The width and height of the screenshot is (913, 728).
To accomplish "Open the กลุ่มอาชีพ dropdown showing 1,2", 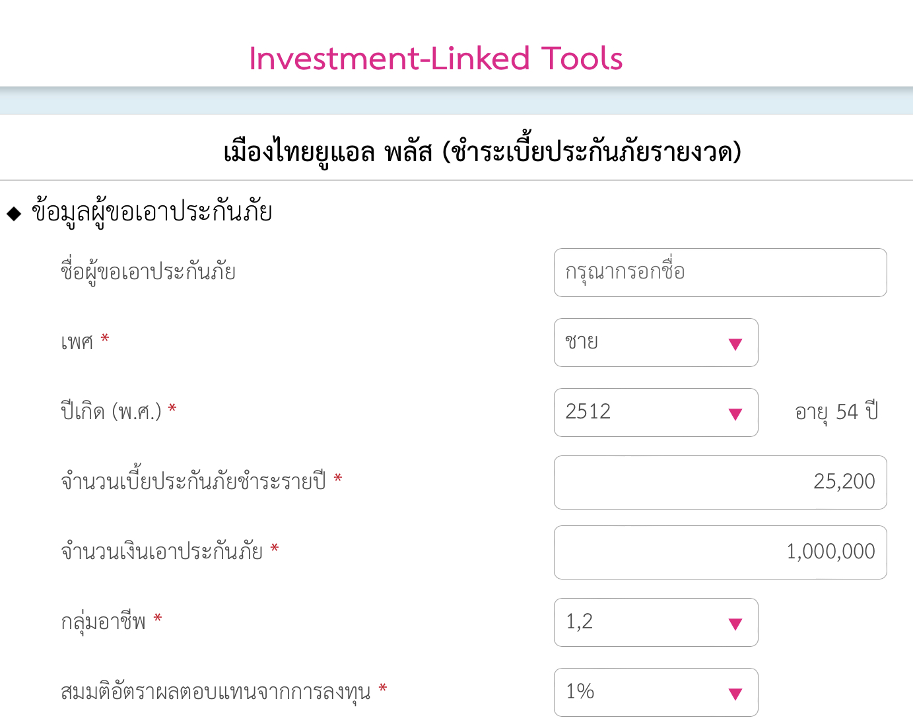I will coord(656,622).
